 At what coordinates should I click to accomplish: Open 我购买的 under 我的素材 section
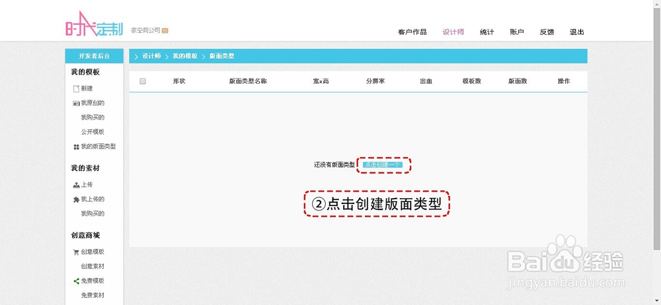click(x=93, y=214)
